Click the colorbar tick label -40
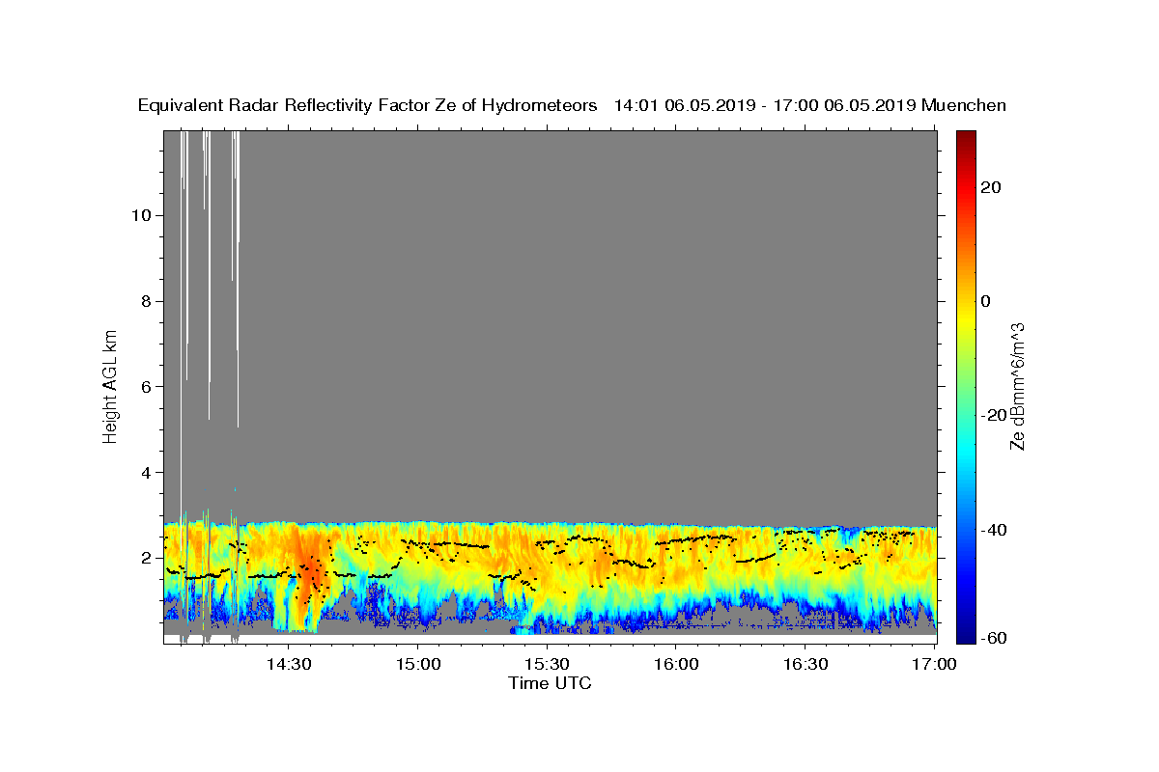The width and height of the screenshot is (1159, 772). (993, 529)
